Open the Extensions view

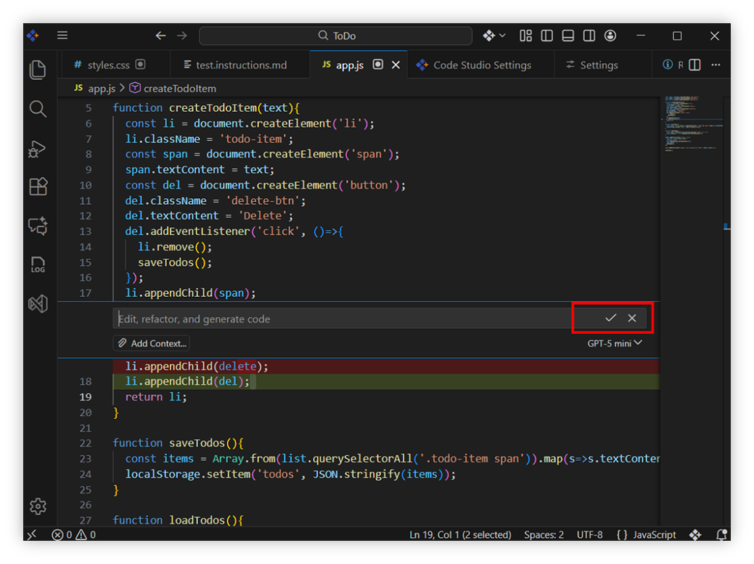[x=38, y=187]
